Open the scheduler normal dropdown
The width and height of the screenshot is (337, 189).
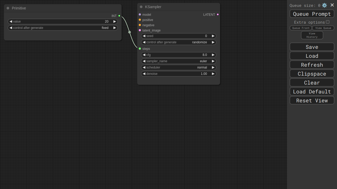click(x=179, y=67)
